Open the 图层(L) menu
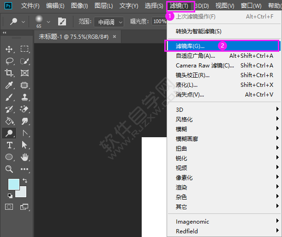The image size is (282, 237). pos(103,6)
